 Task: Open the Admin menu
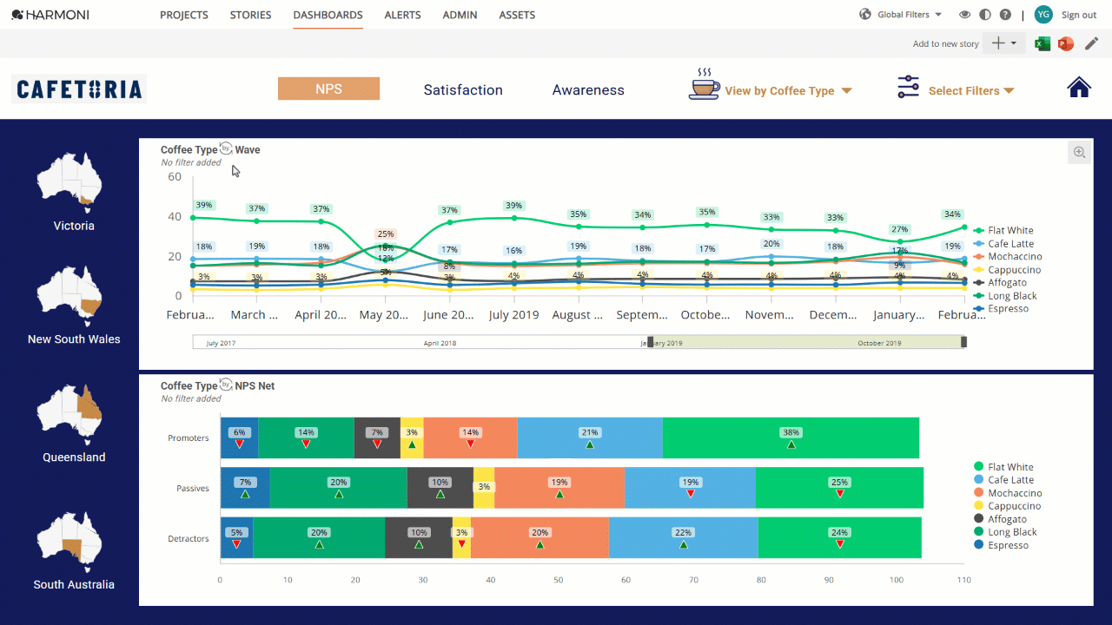(x=460, y=15)
